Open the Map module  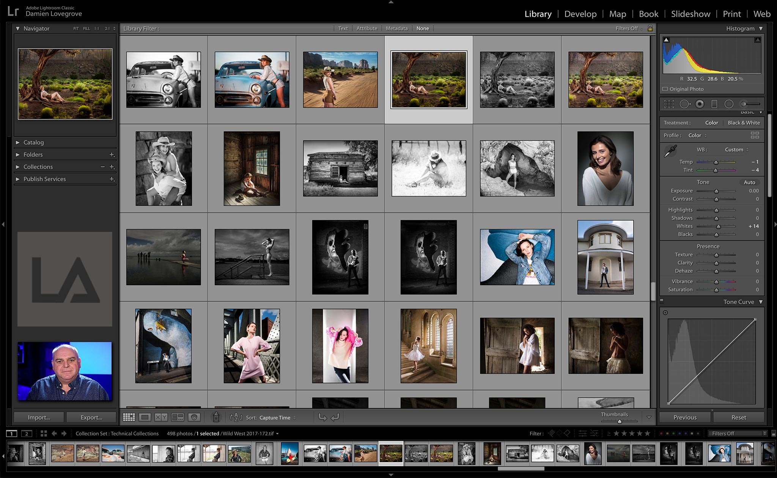click(x=618, y=14)
